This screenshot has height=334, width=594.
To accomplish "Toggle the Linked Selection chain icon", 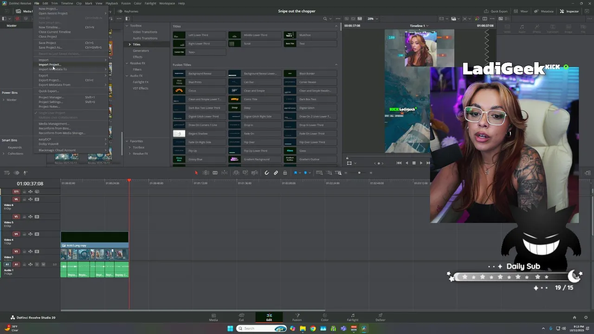I will click(276, 173).
